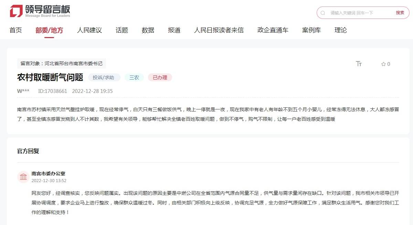Navigate to 政企直通车 tab

273,30
